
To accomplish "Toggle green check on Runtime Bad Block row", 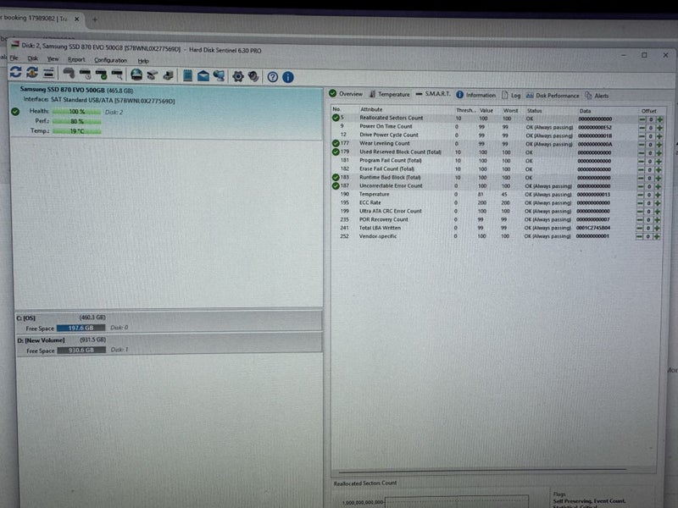I will (336, 177).
